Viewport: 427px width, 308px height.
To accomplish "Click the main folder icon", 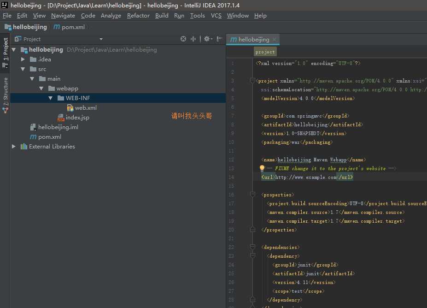I will (42, 79).
